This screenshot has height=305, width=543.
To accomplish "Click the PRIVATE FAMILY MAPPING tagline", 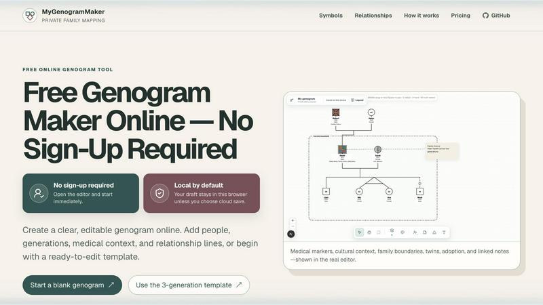I will pos(73,20).
